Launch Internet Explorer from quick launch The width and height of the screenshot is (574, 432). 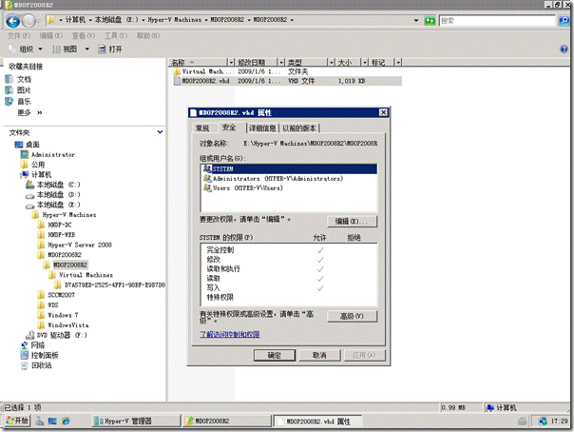click(x=66, y=421)
